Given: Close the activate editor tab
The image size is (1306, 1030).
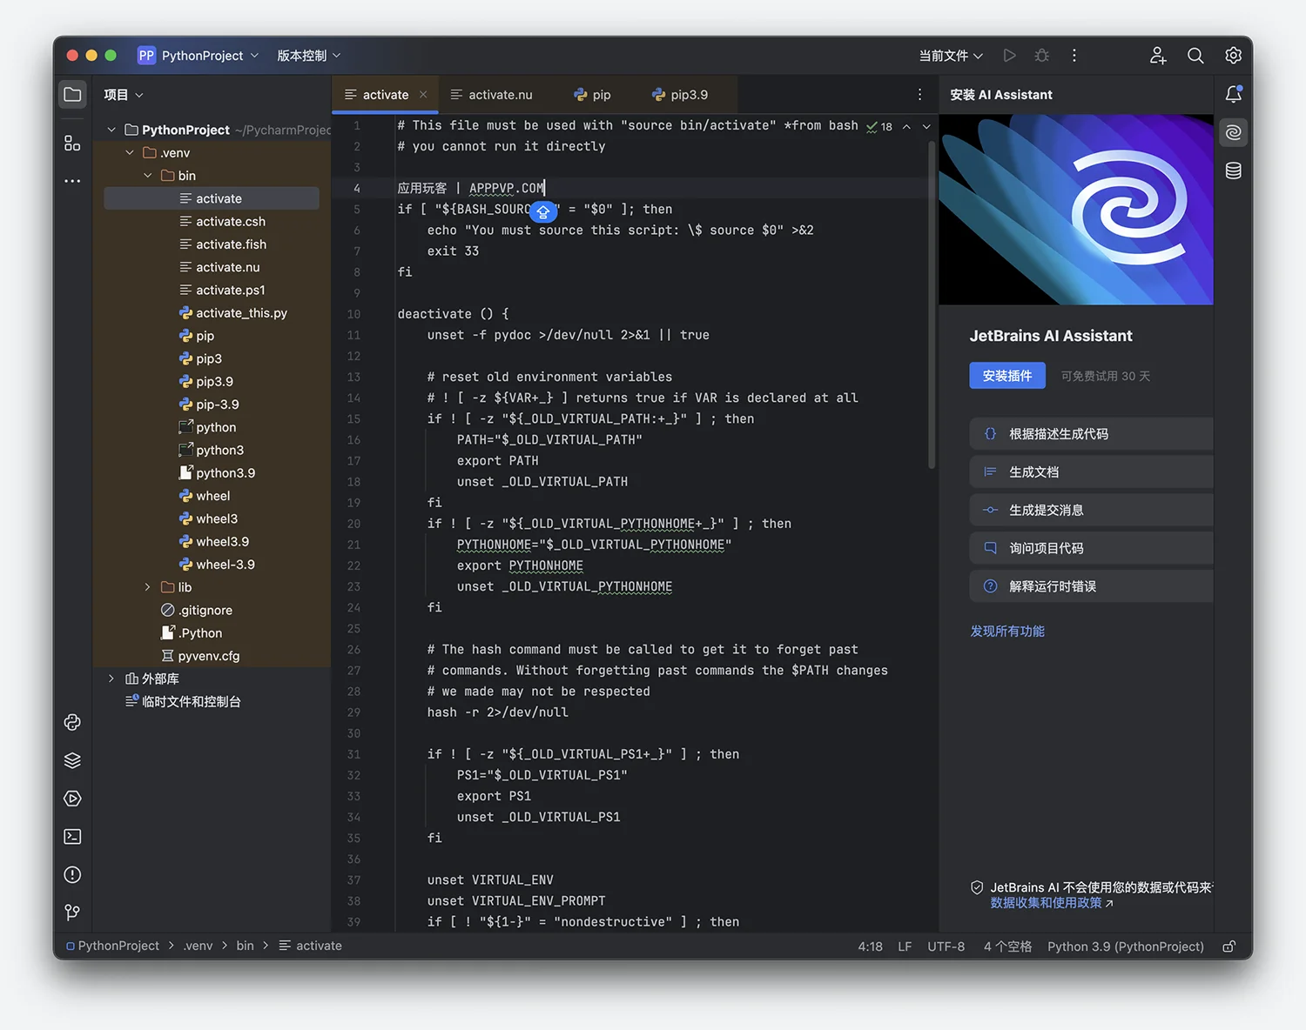Looking at the screenshot, I should [x=423, y=94].
